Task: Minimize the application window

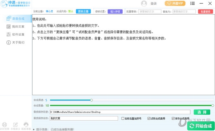Action: (201, 4)
